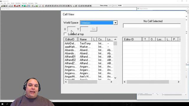Screen dimensions: 189x106
Task: Click the selected cell name text field
Action: click(x=152, y=26)
